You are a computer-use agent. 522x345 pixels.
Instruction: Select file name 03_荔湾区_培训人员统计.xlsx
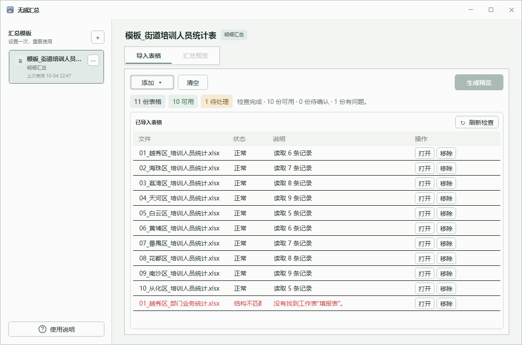tap(180, 183)
